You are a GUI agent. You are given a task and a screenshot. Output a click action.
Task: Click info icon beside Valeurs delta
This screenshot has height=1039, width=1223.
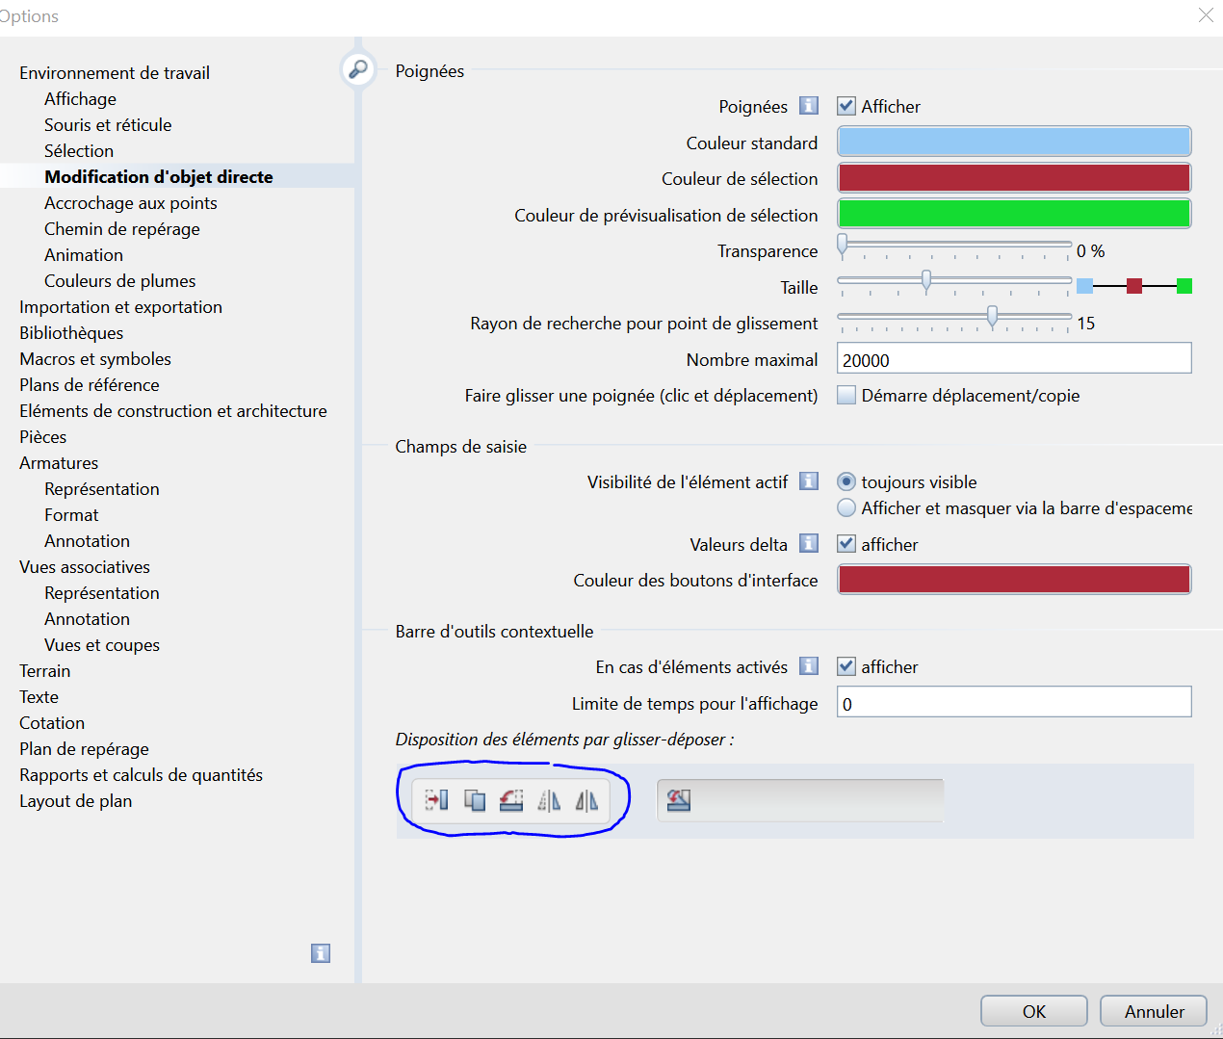[x=809, y=544]
